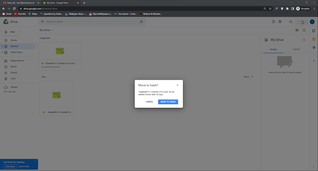
Task: Open Google Keep in side panel
Action: [314, 39]
